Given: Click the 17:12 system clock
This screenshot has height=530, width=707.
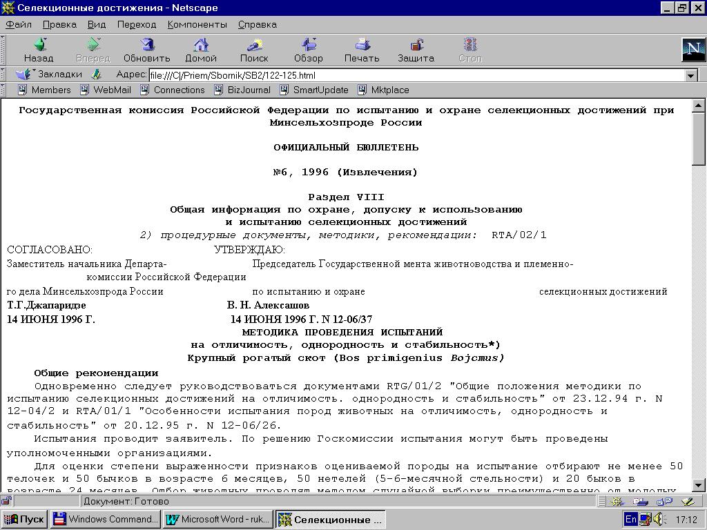Looking at the screenshot, I should click(x=686, y=520).
